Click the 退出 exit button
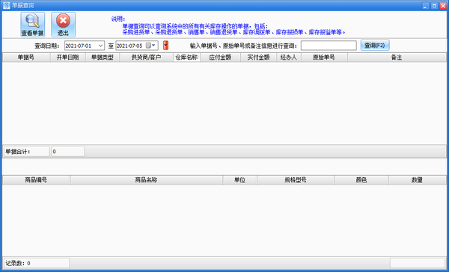Screen dimensions: 449x272 [64, 25]
